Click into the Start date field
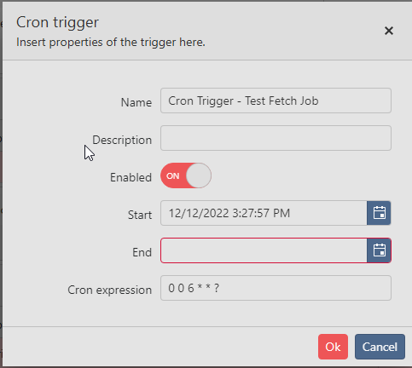 pos(264,213)
